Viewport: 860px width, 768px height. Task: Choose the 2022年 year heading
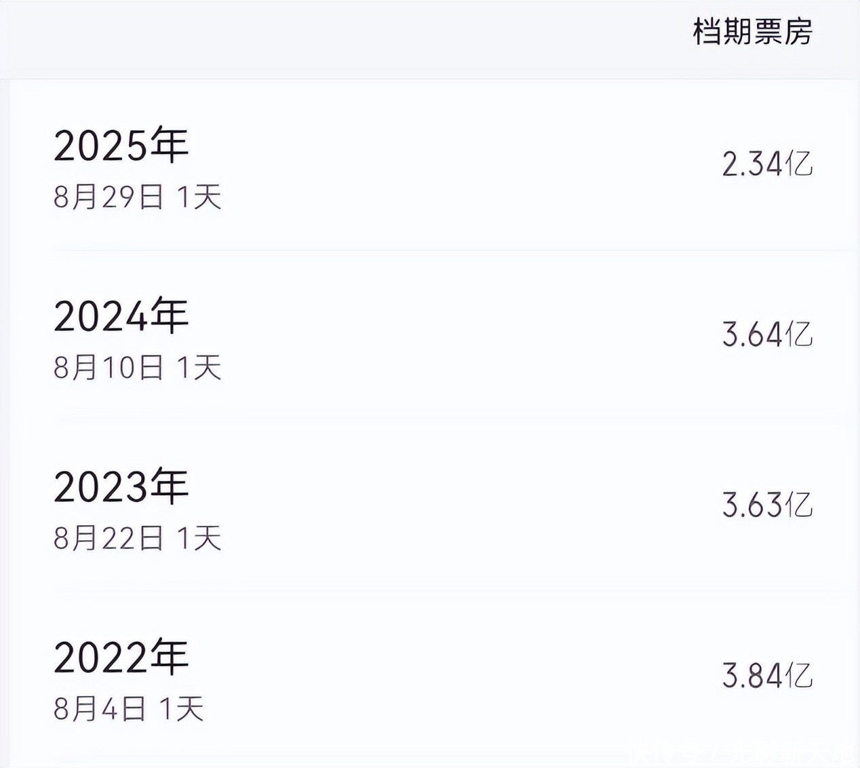click(x=121, y=657)
